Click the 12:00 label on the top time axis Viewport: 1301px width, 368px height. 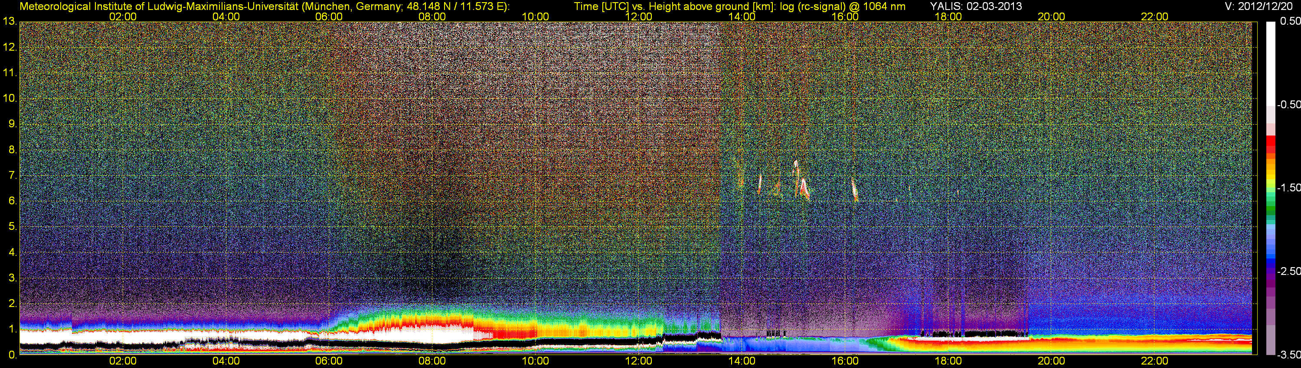[638, 16]
